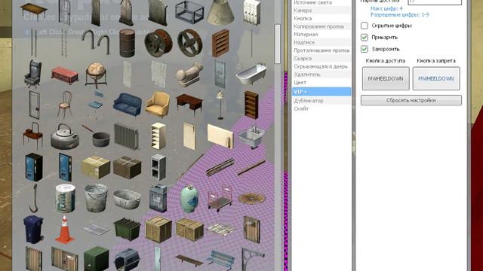Viewport: 483px width, 271px height.
Task: Spawn the cast iron radiator prop
Action: click(127, 136)
